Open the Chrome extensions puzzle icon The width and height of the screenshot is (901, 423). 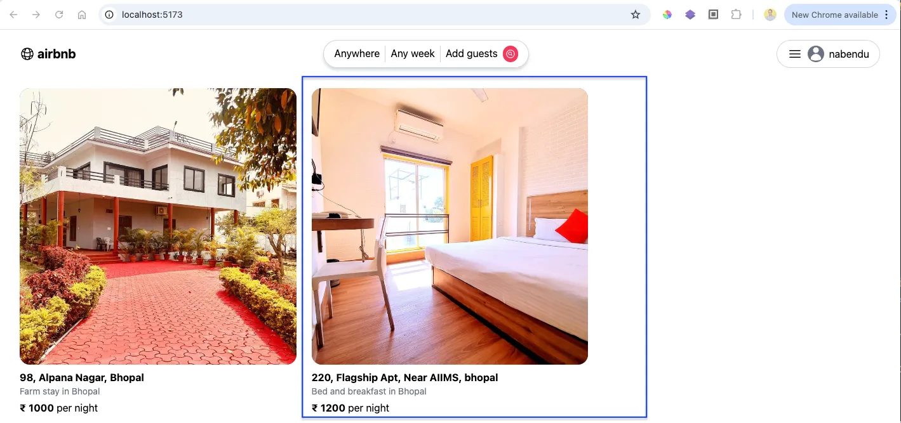click(x=736, y=15)
